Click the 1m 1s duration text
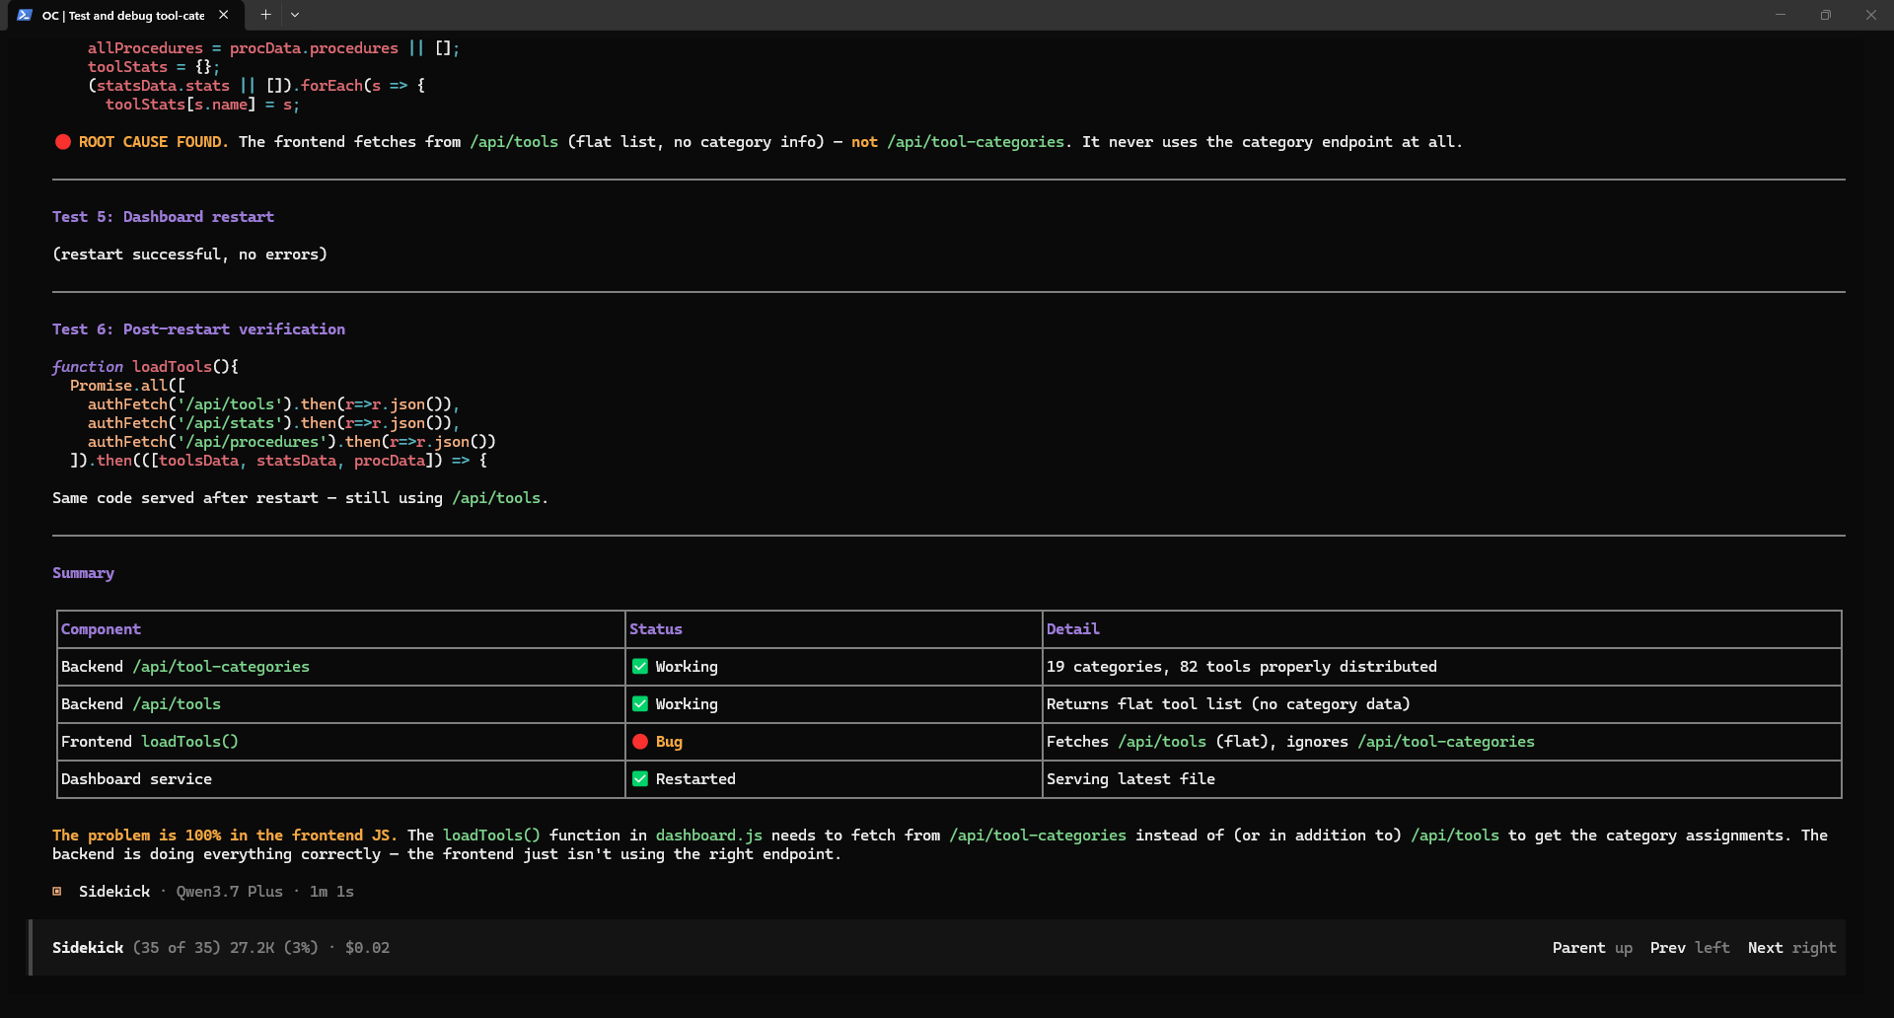The image size is (1894, 1018). pos(331,892)
